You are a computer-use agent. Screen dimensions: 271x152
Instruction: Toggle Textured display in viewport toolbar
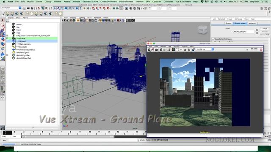(109, 20)
